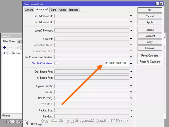The image size is (169, 127).
Task: Click the Comment button
Action: 150,36
